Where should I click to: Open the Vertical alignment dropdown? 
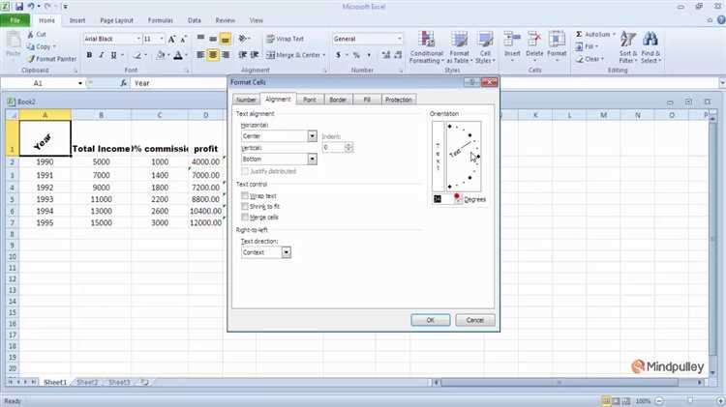(x=312, y=159)
